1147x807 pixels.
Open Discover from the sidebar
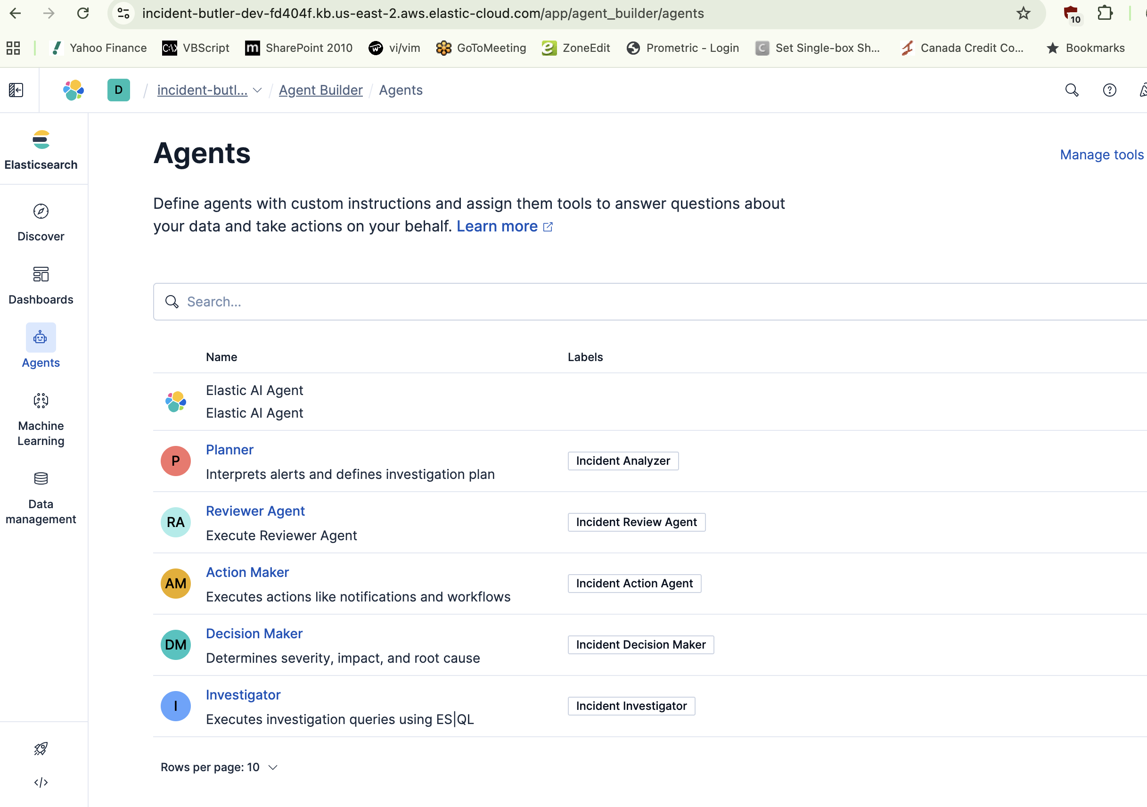(x=41, y=222)
